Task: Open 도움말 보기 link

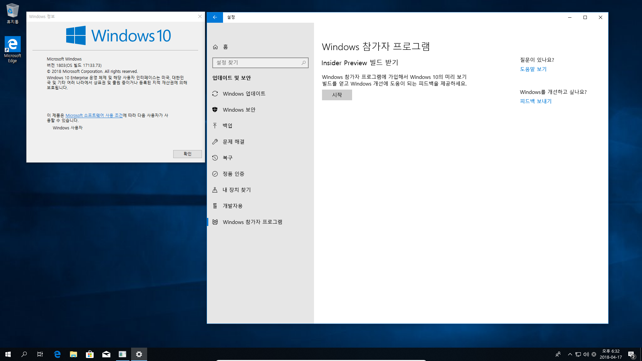Action: [533, 69]
